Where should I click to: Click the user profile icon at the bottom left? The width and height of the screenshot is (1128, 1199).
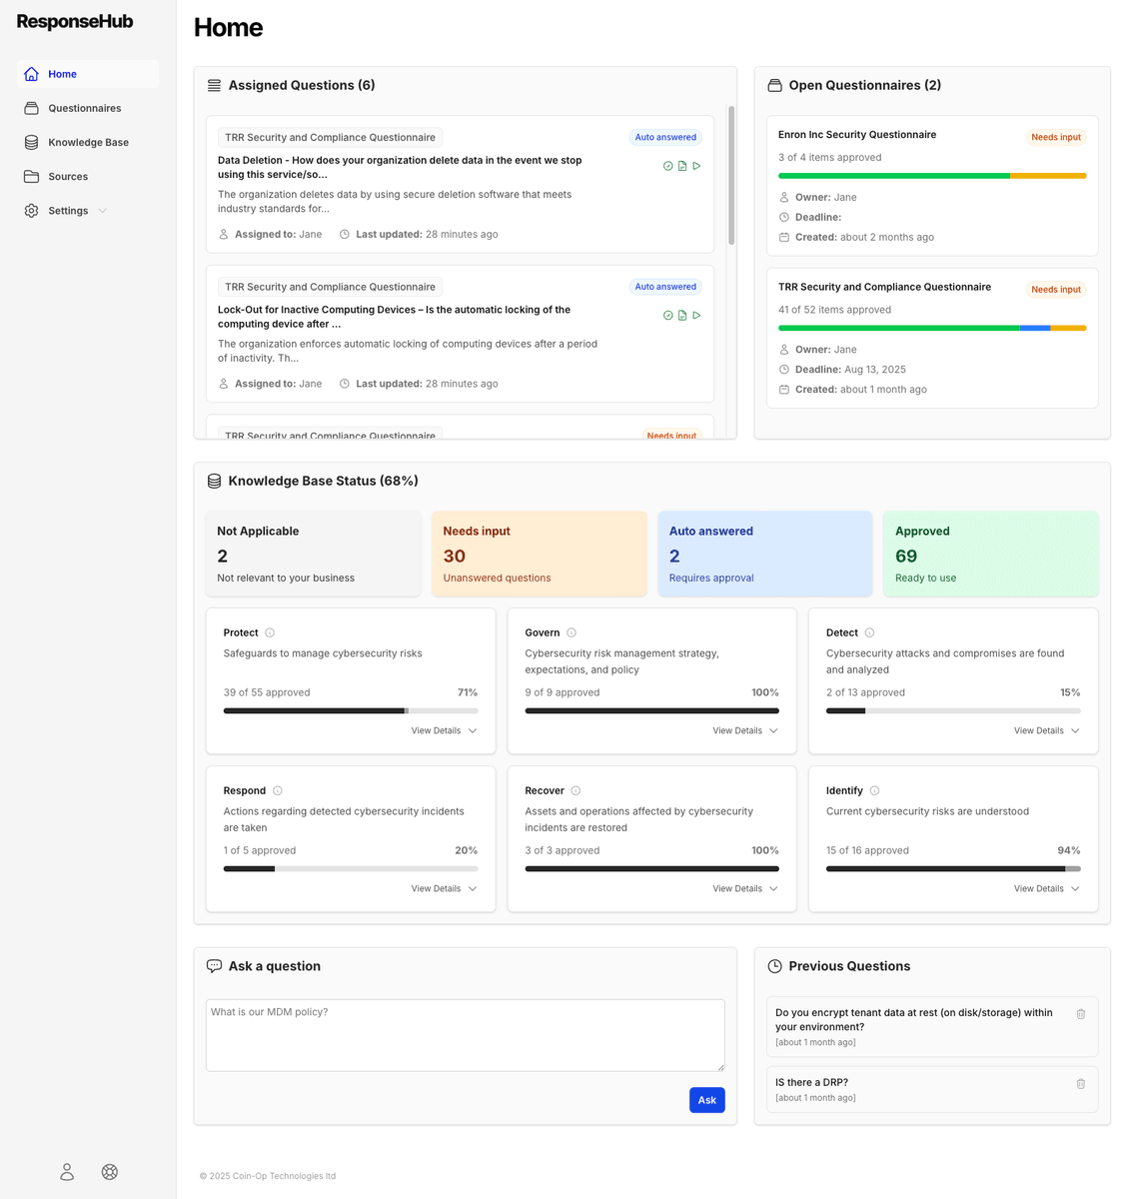click(66, 1171)
